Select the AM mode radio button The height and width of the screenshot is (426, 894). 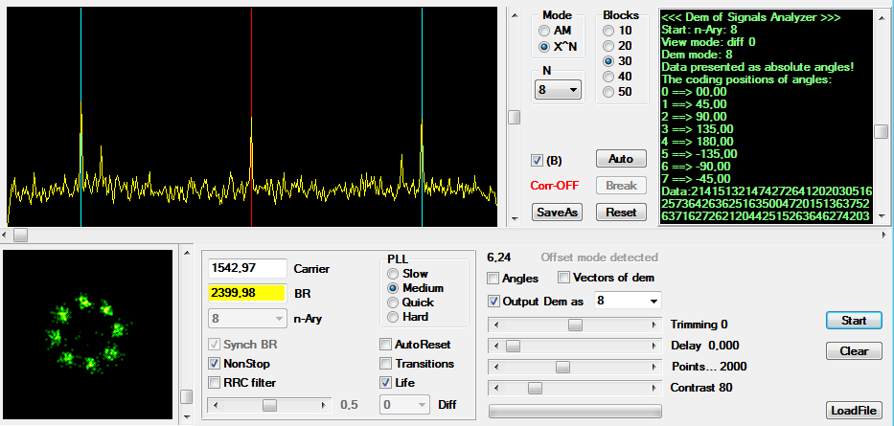pyautogui.click(x=544, y=31)
